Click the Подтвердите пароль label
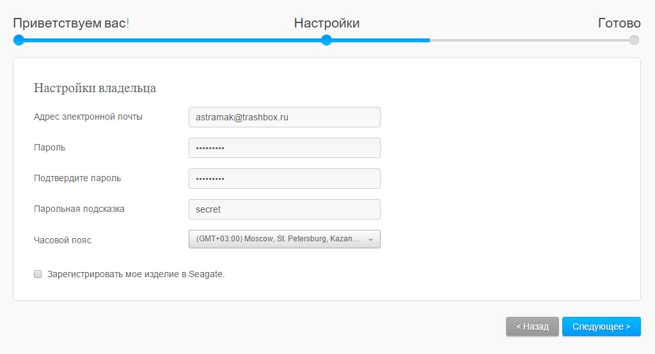Viewport: 655px width, 354px height. point(77,178)
